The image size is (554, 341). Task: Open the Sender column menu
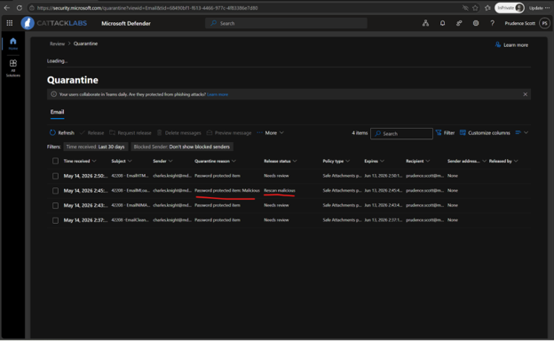point(162,161)
